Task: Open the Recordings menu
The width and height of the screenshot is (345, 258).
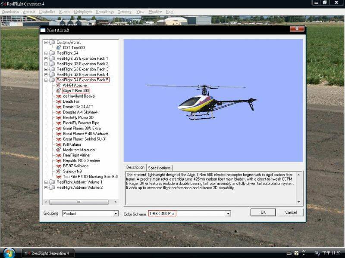Action: tap(105, 12)
